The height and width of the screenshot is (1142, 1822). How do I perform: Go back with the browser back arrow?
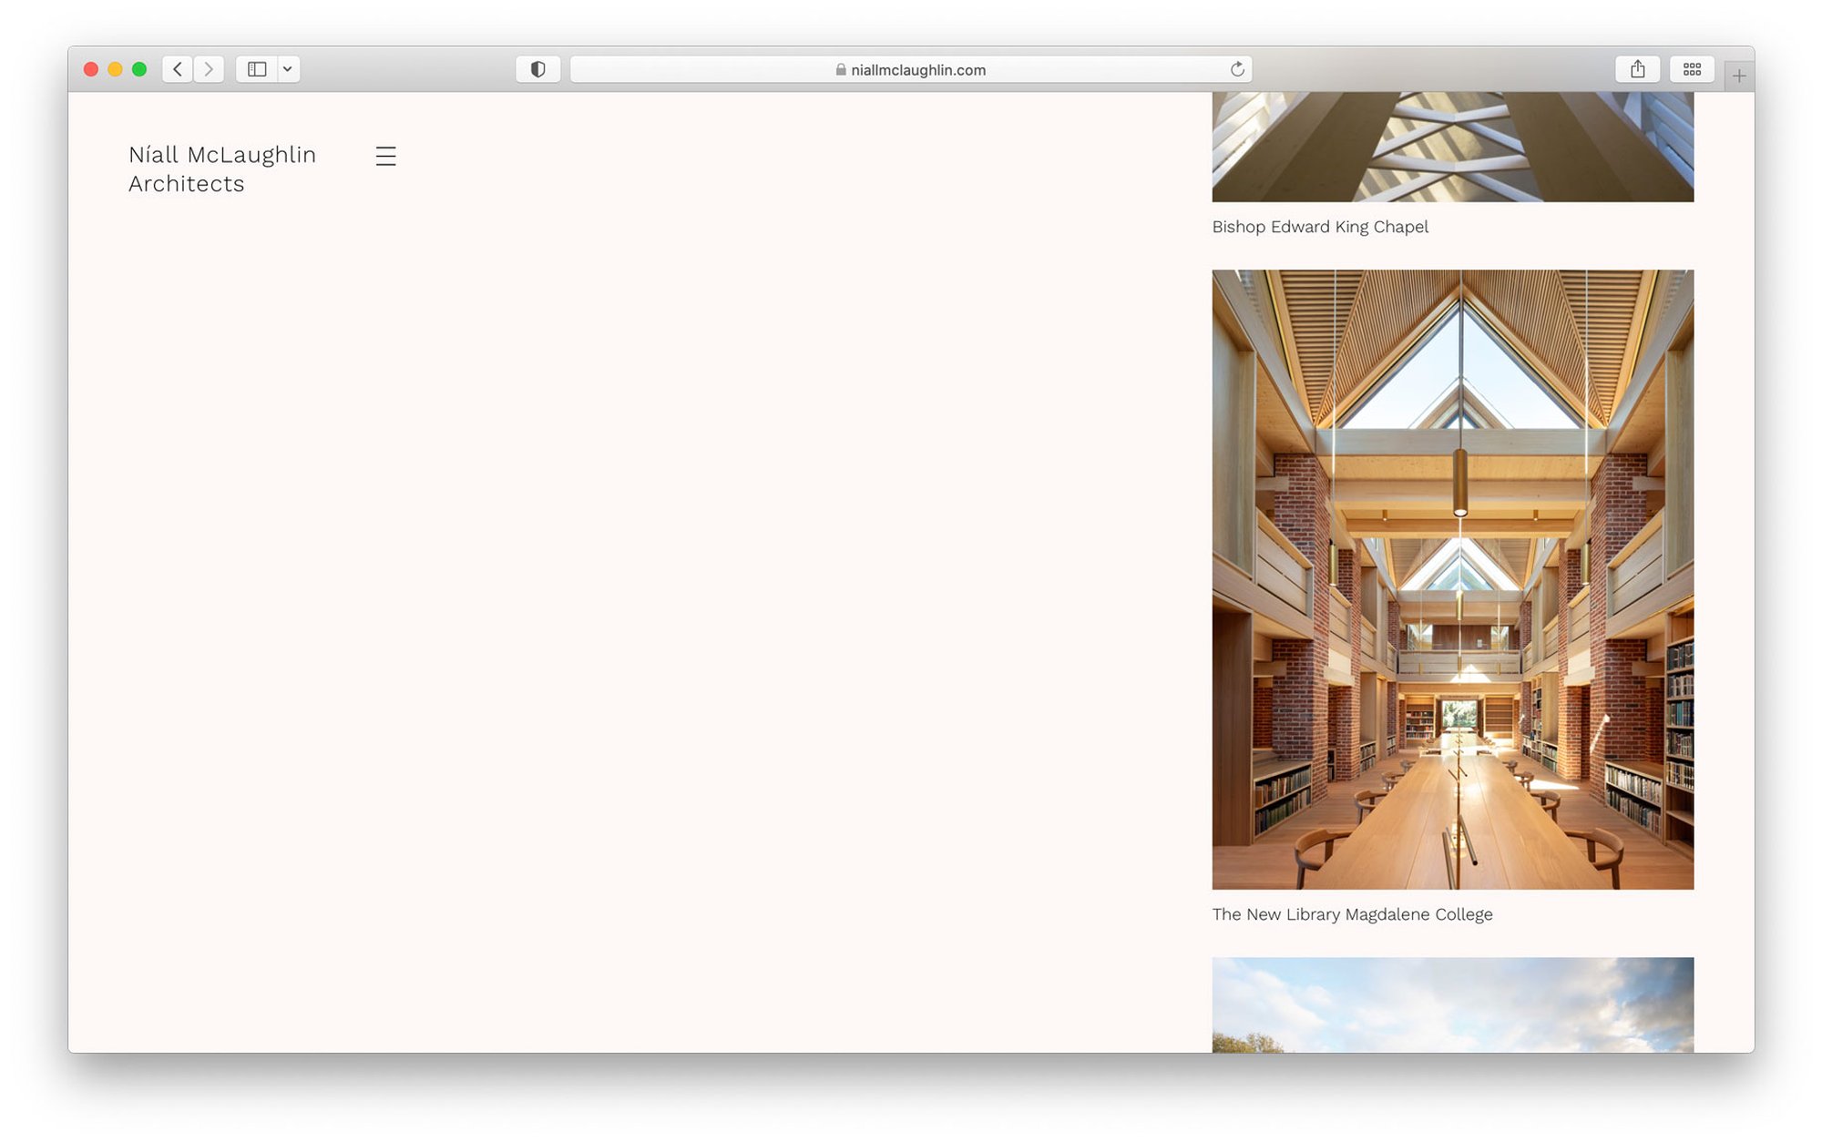coord(178,69)
